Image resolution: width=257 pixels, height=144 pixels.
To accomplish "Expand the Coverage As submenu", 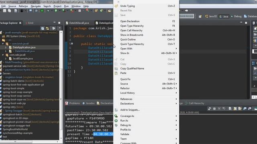I will tap(146, 116).
